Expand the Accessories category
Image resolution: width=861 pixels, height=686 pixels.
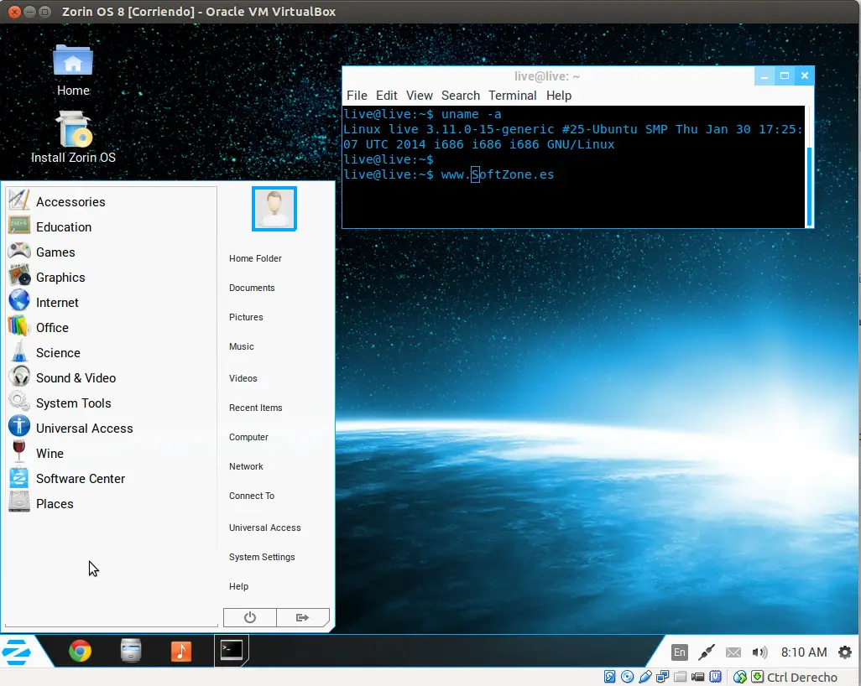point(70,202)
